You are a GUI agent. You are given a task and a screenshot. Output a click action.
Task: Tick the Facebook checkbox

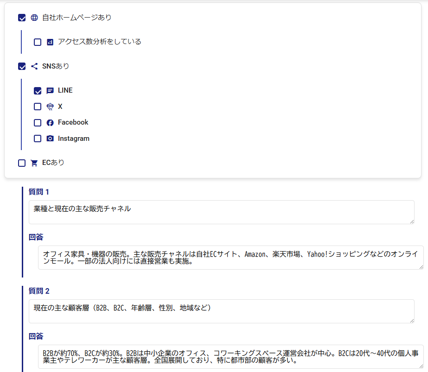tap(38, 123)
